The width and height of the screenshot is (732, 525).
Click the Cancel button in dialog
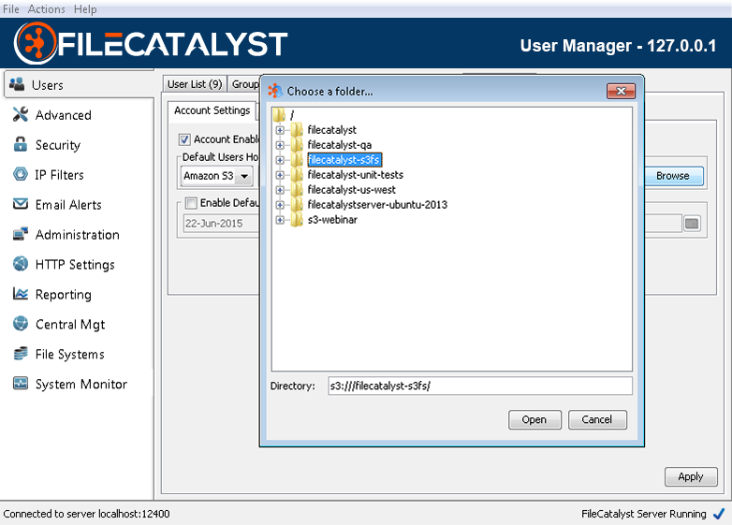(x=597, y=419)
